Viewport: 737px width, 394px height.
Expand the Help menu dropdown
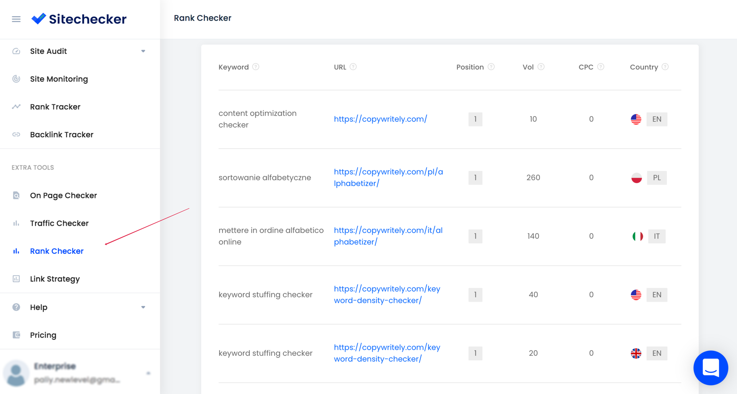pyautogui.click(x=144, y=307)
